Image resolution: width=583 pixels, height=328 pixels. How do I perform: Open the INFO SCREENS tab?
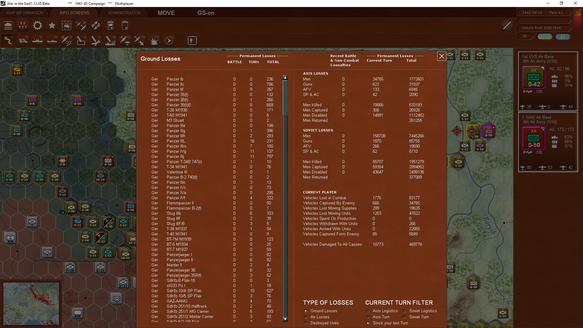tap(74, 13)
